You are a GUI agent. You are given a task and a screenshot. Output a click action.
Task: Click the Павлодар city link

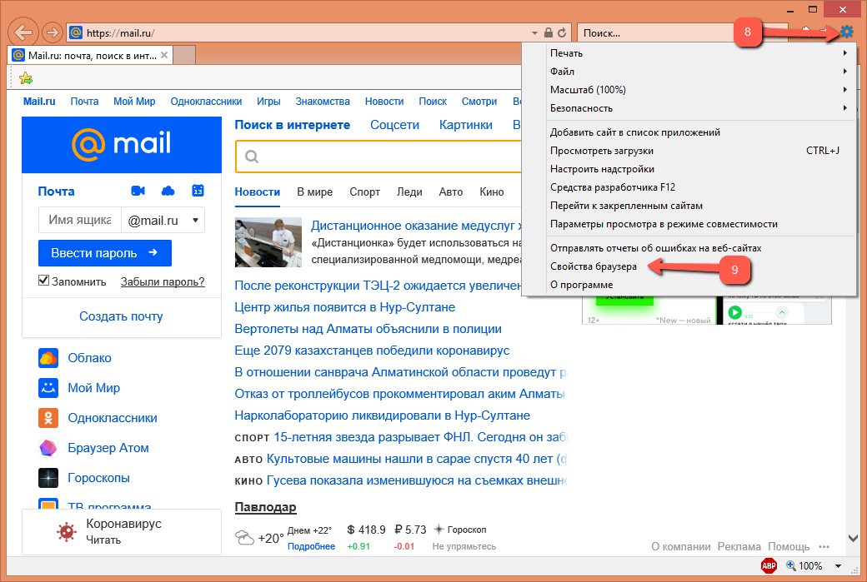(x=265, y=507)
